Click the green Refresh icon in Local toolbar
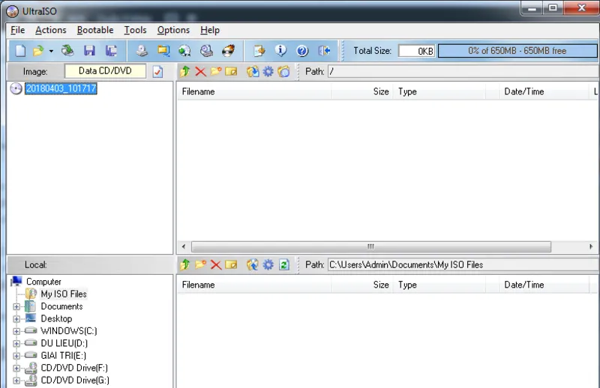This screenshot has height=388, width=600. click(x=284, y=264)
